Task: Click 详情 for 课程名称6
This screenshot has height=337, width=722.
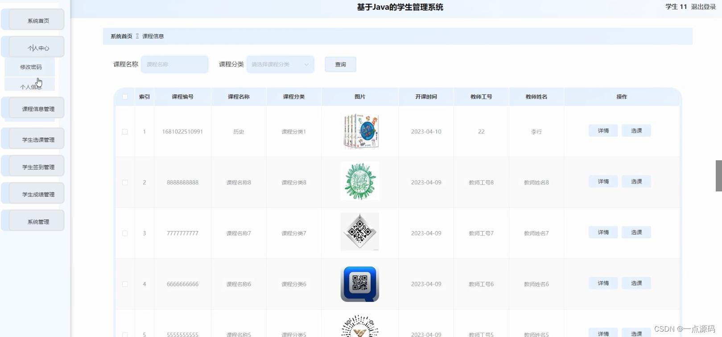Action: point(603,283)
